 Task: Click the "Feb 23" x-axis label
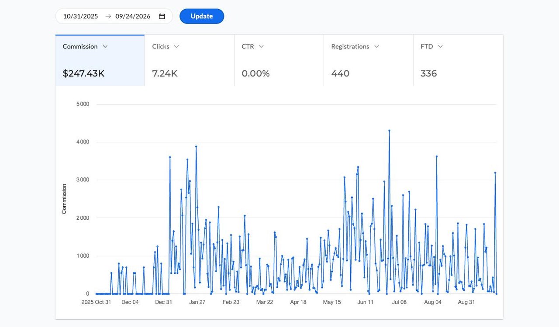click(x=231, y=302)
